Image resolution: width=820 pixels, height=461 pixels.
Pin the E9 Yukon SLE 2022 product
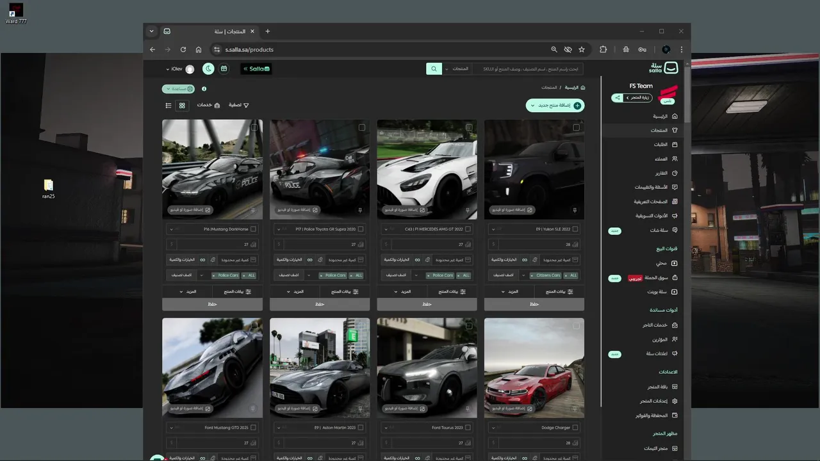pos(575,210)
